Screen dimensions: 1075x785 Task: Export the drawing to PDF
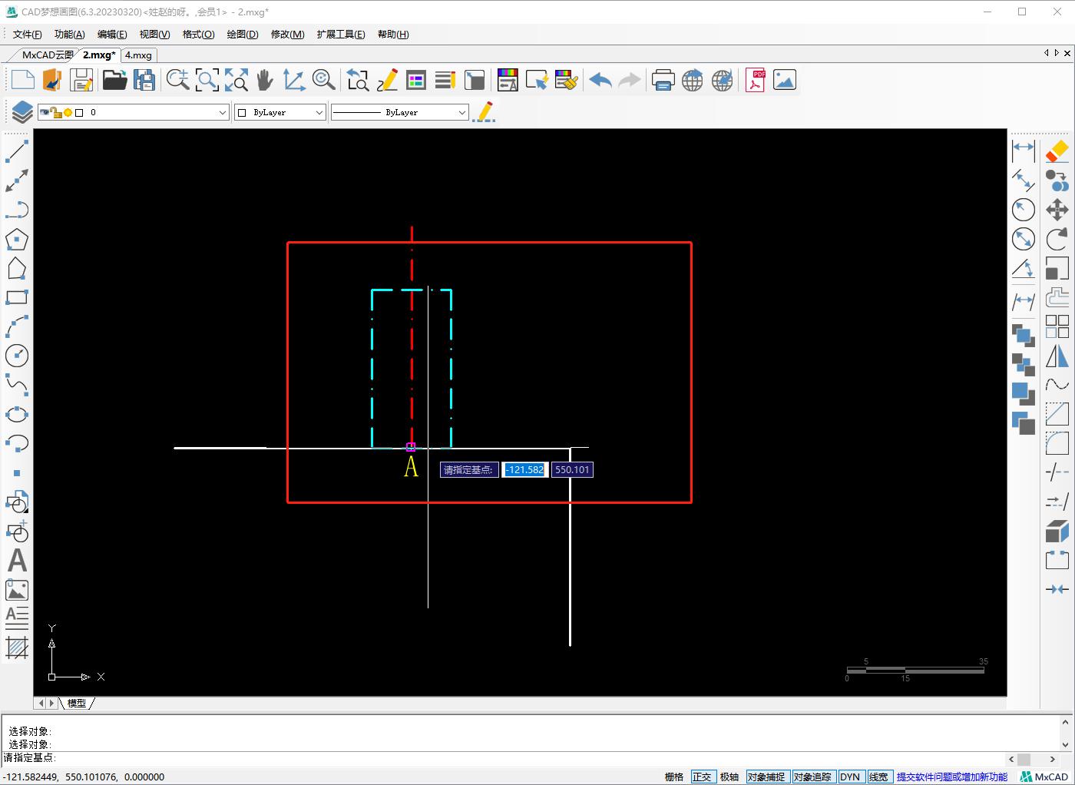click(755, 79)
